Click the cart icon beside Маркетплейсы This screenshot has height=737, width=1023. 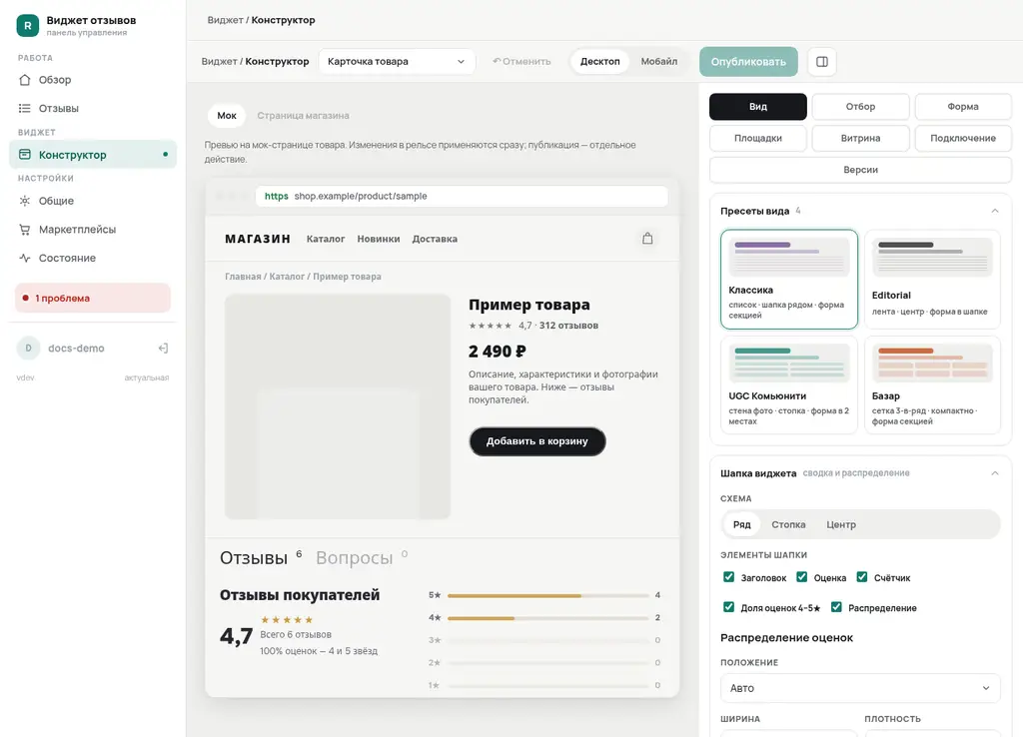coord(25,230)
